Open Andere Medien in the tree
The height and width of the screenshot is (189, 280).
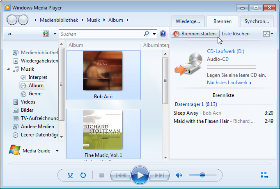click(x=33, y=127)
